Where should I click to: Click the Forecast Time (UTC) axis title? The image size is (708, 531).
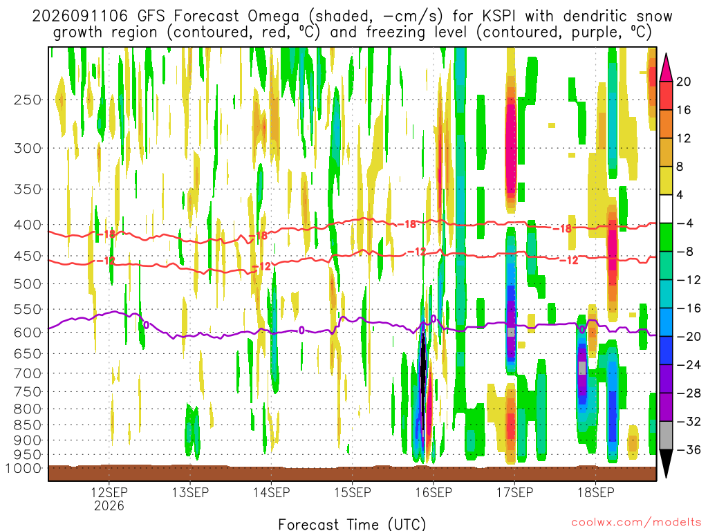tap(352, 524)
